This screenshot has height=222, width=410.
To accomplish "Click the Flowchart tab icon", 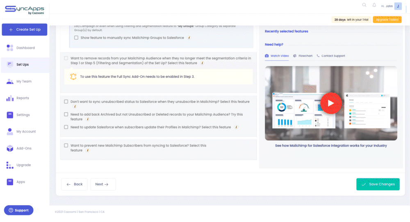I will coord(295,56).
